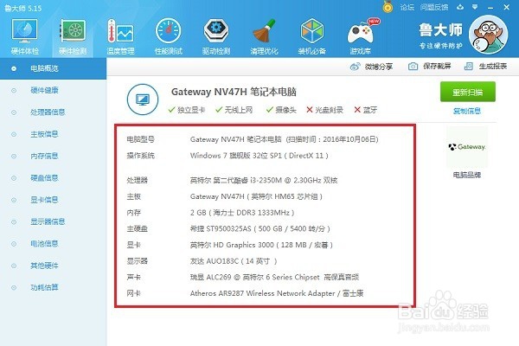Click the 摄像头 check status

[281, 110]
